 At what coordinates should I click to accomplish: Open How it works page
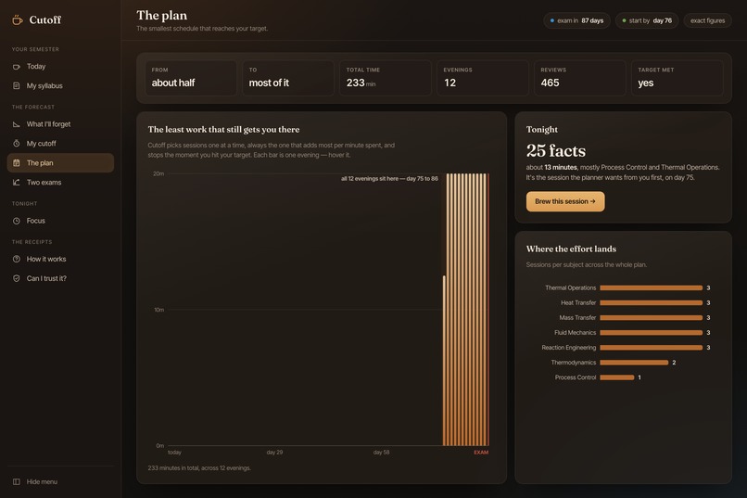[60, 260]
